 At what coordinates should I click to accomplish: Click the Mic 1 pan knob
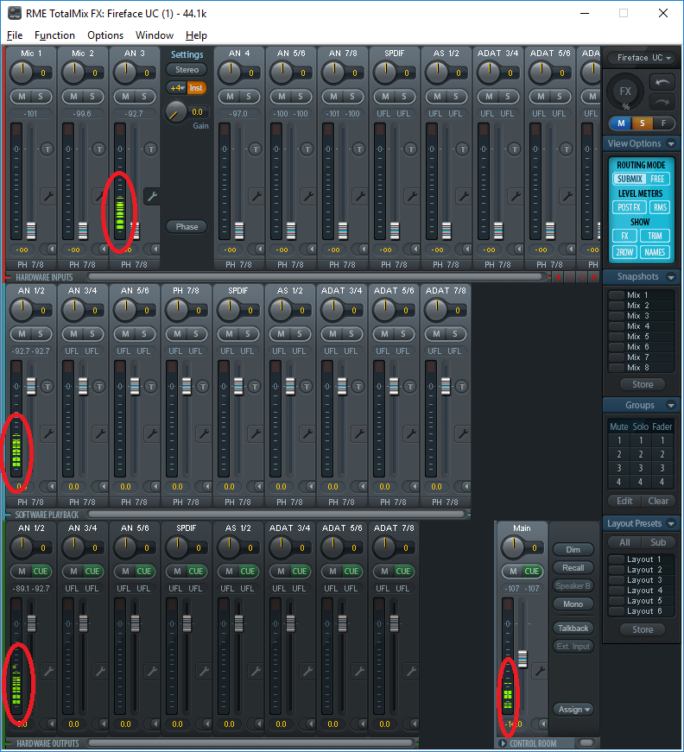point(22,73)
